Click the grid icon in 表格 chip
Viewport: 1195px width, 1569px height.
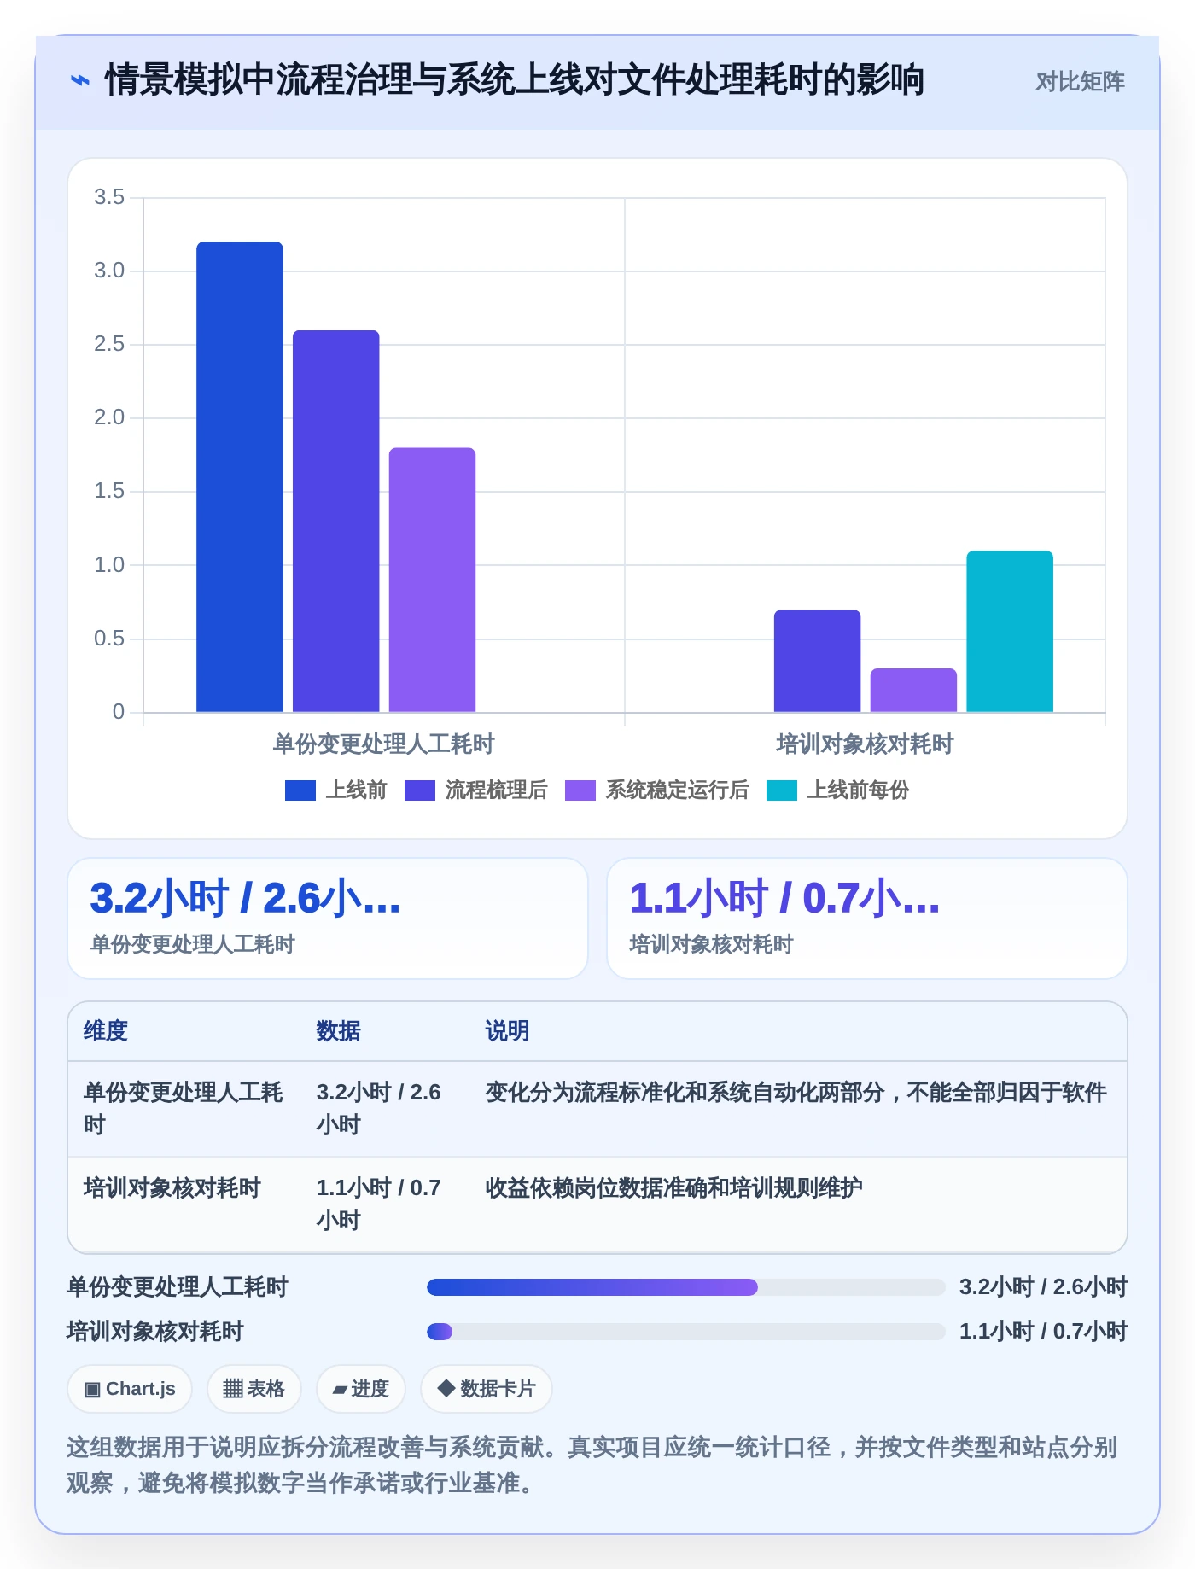tap(233, 1389)
